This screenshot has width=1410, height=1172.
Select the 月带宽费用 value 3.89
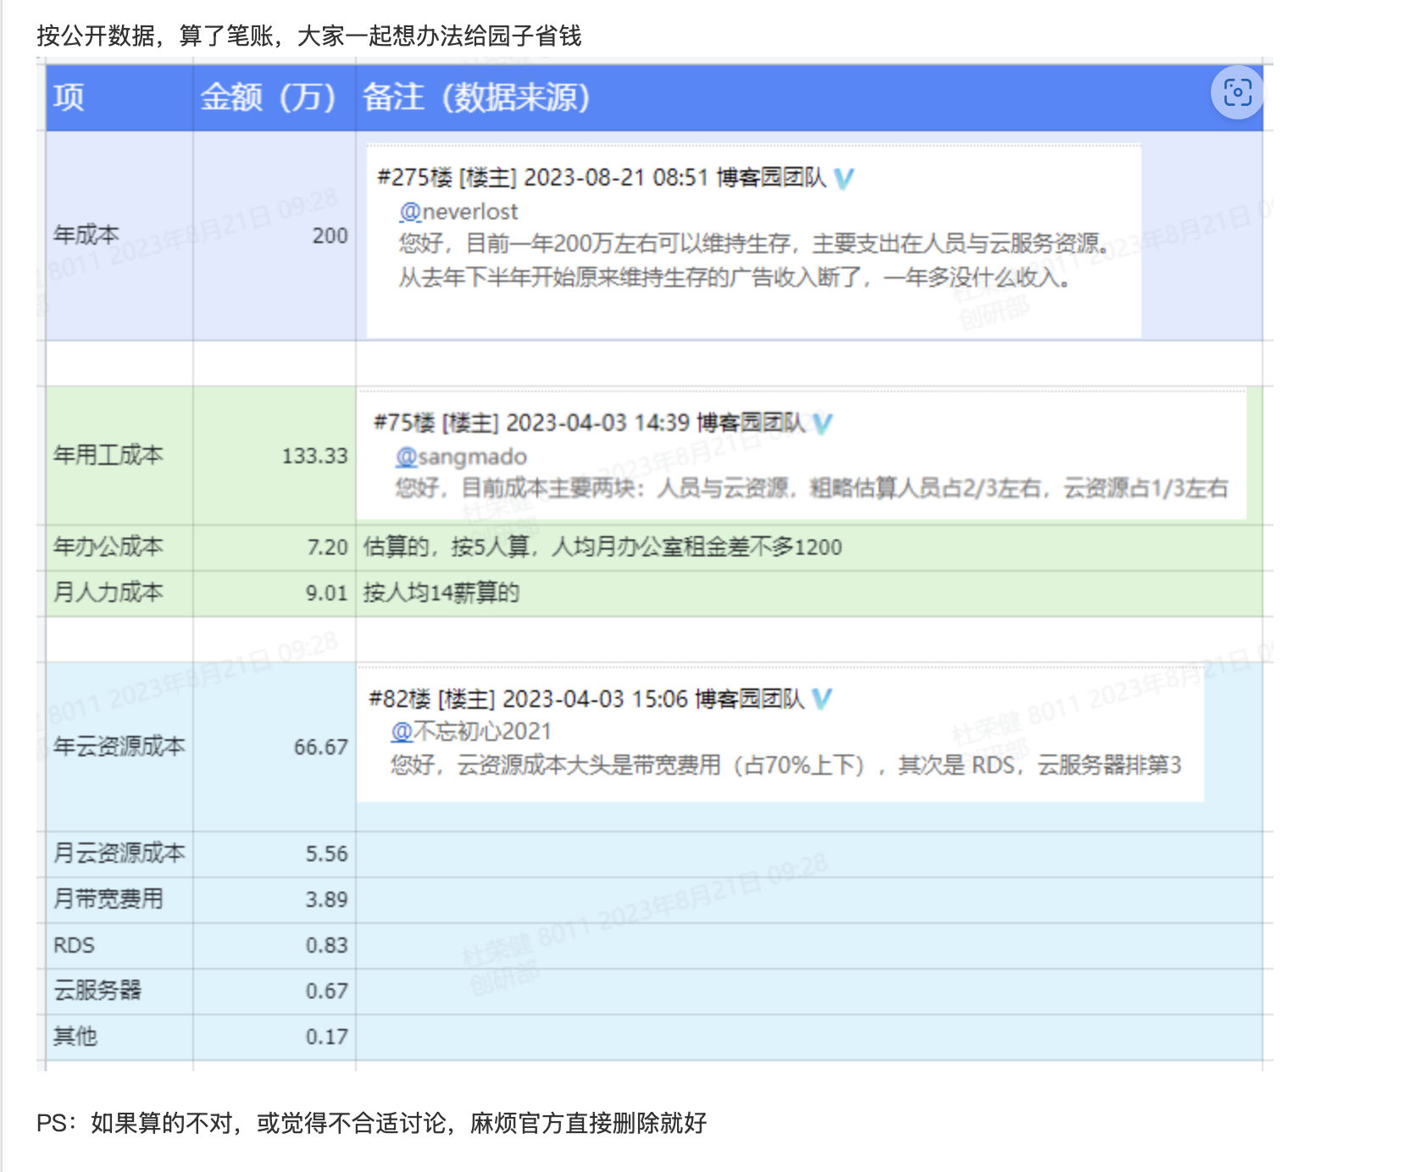click(326, 899)
